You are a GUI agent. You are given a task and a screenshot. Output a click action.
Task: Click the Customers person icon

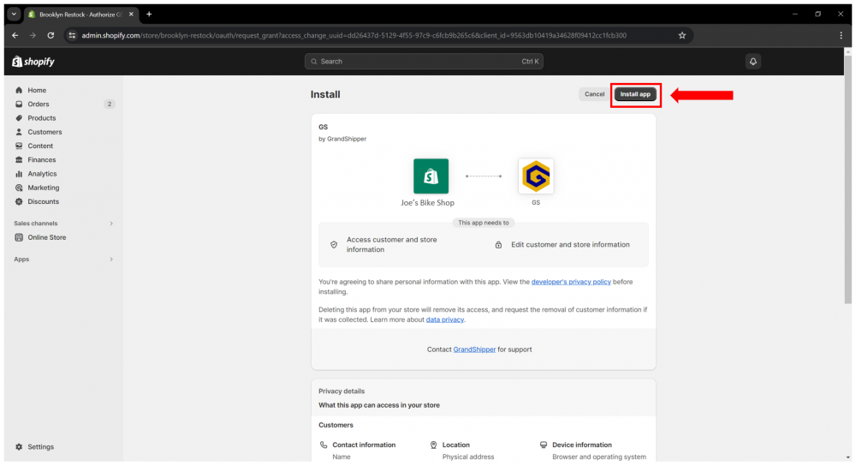point(19,132)
